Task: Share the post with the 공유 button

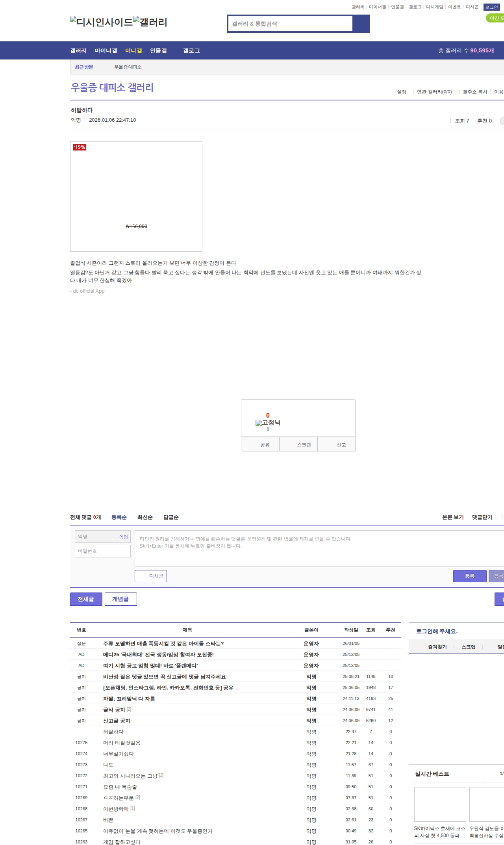Action: click(x=260, y=445)
